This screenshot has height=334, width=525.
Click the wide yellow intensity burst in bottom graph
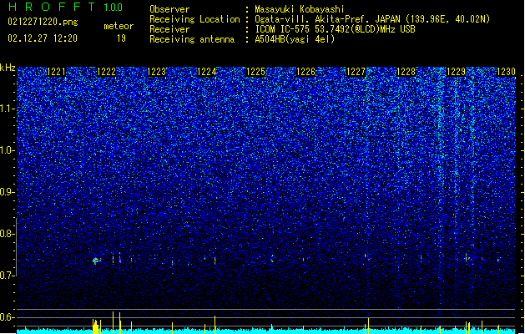point(96,326)
